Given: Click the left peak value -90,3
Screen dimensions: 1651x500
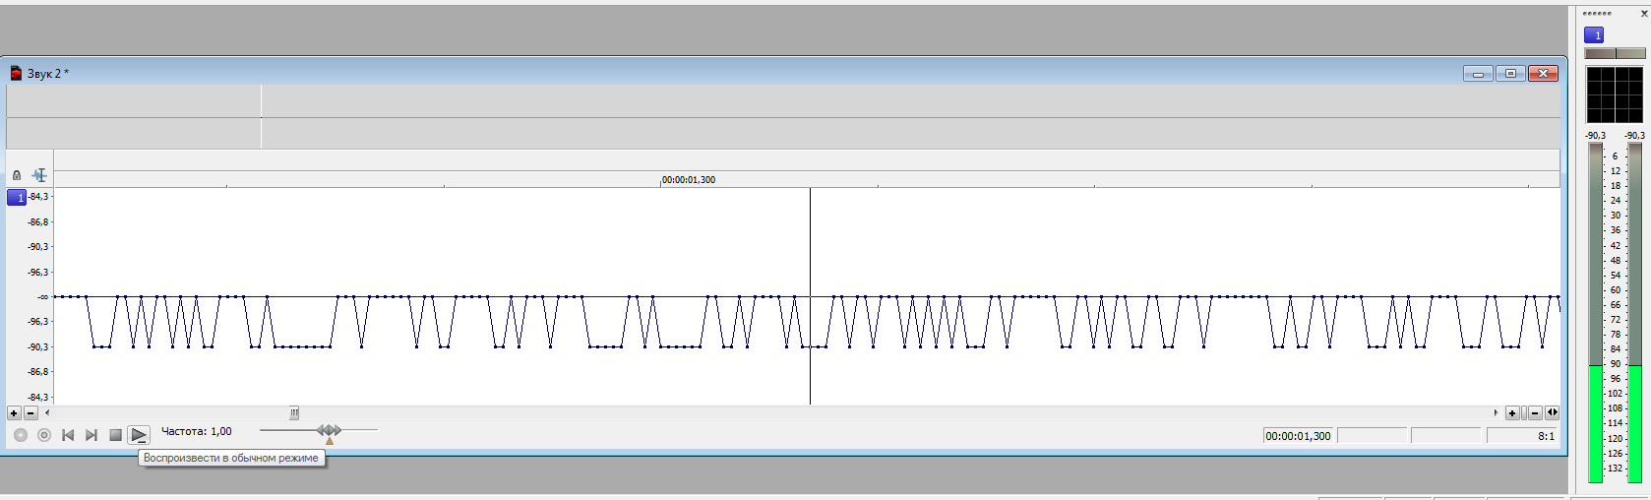Looking at the screenshot, I should (1595, 136).
